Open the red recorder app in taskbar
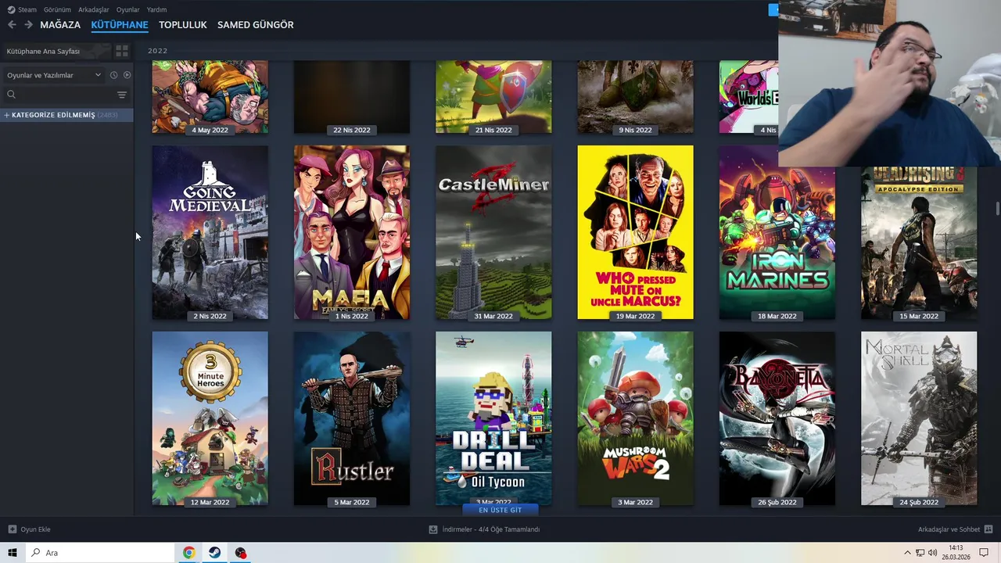This screenshot has width=1001, height=563. point(240,553)
